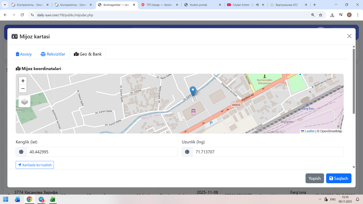Image resolution: width=363 pixels, height=204 pixels.
Task: Open the browser downloads
Action: 332,15
